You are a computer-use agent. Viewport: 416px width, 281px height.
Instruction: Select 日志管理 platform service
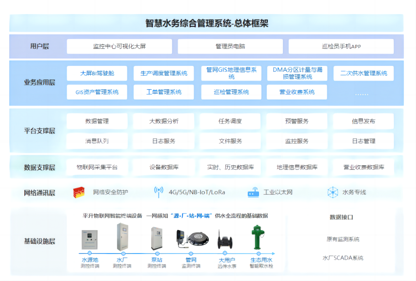point(363,141)
